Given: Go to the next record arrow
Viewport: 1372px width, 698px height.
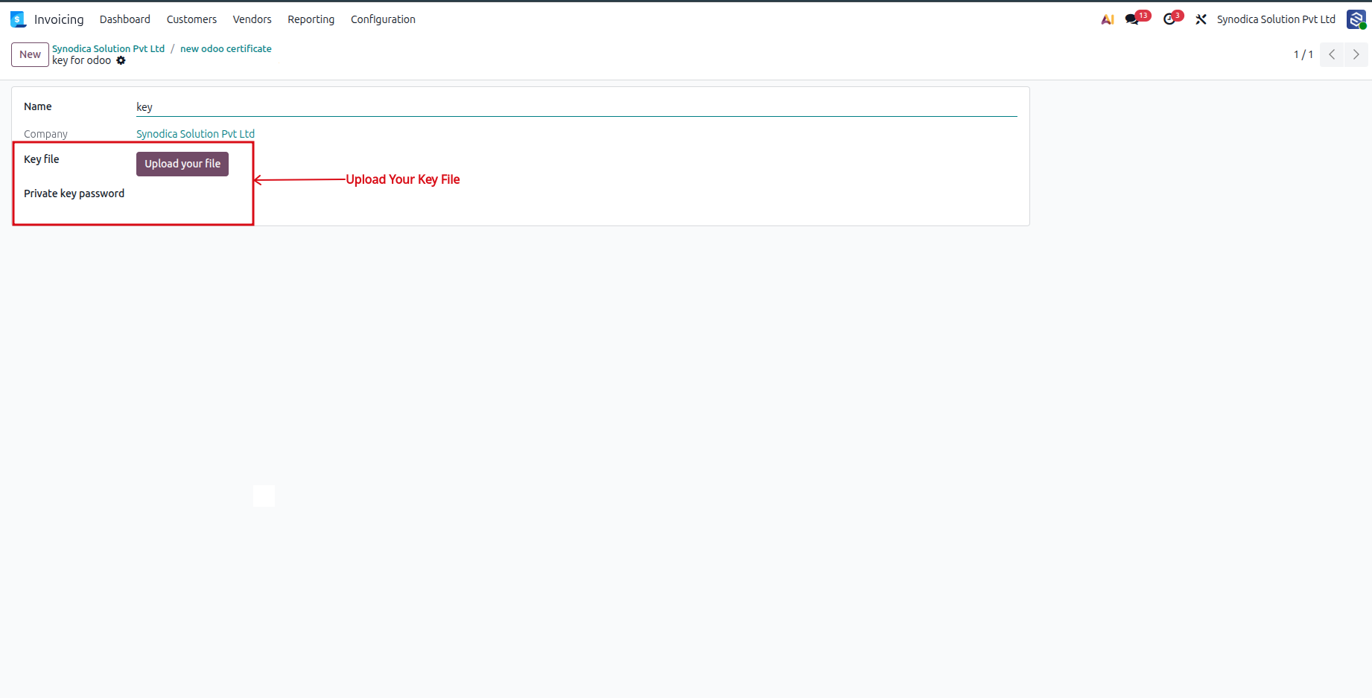Looking at the screenshot, I should click(1356, 54).
